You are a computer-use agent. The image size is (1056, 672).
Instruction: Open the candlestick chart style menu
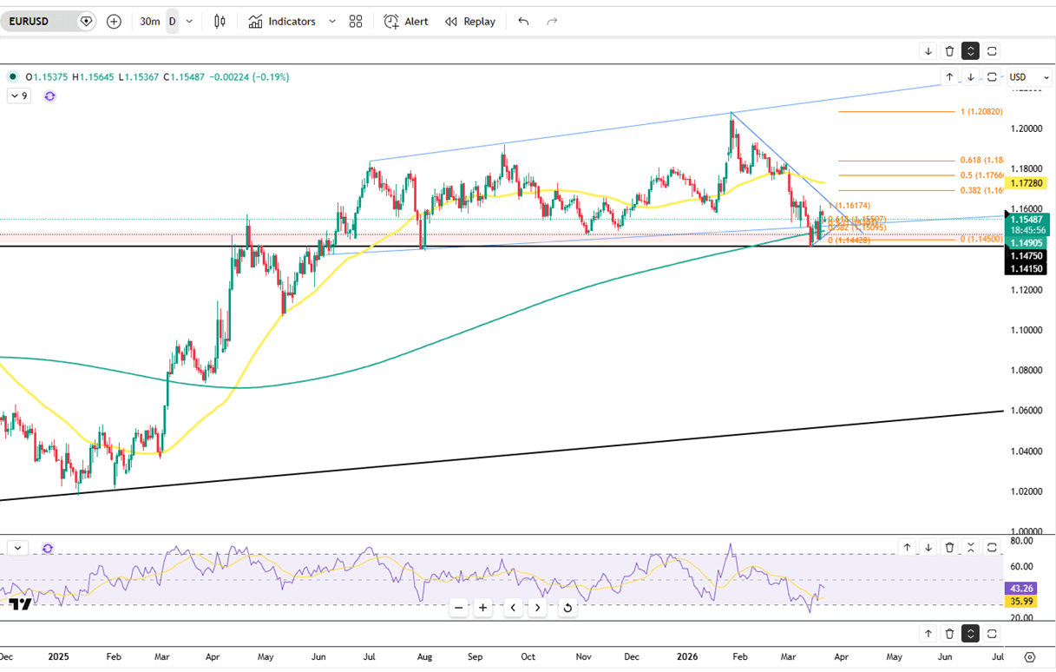pyautogui.click(x=220, y=22)
